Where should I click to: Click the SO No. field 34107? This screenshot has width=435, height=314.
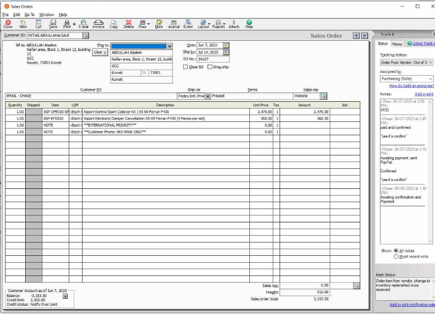(213, 59)
